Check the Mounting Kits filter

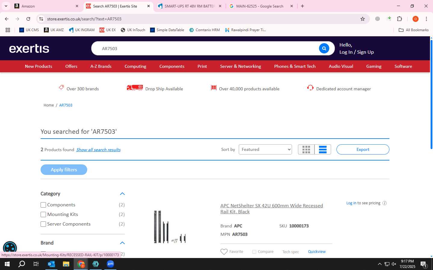coord(43,214)
